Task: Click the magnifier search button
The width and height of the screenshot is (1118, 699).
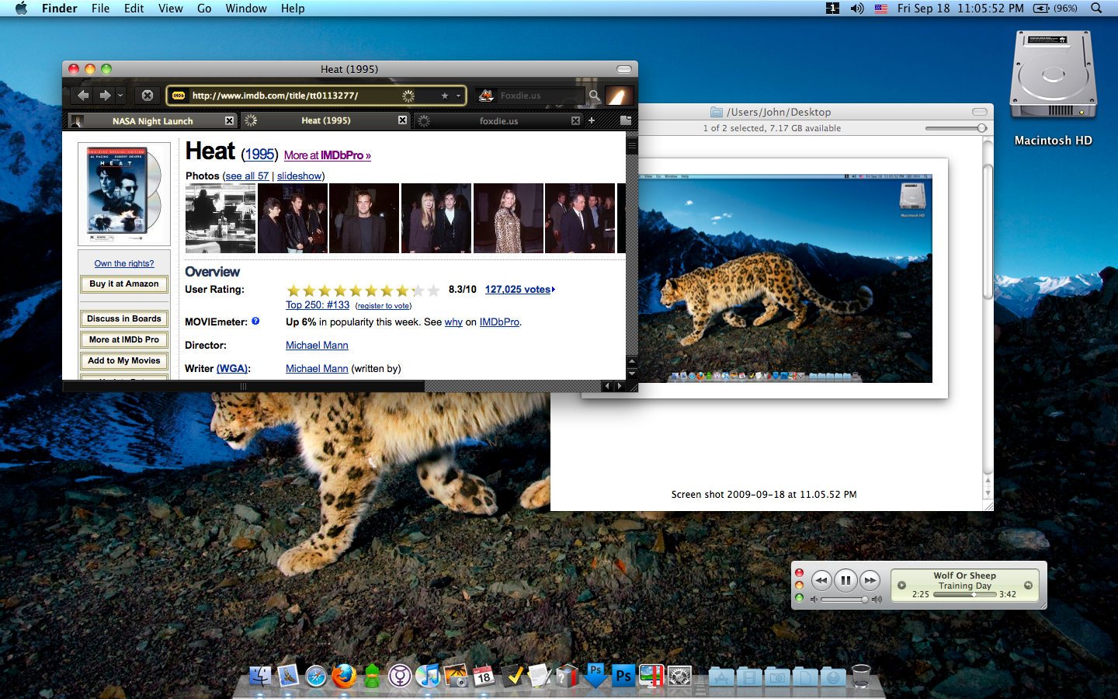Action: (594, 96)
